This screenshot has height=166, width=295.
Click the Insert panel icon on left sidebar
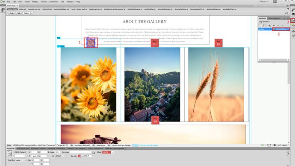pos(3,10)
